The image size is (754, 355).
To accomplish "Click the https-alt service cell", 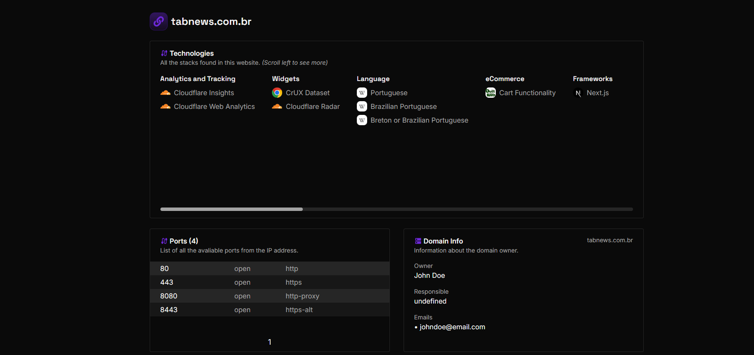I will coord(299,310).
